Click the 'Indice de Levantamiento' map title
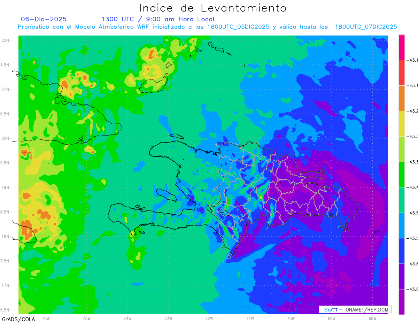 [212, 8]
